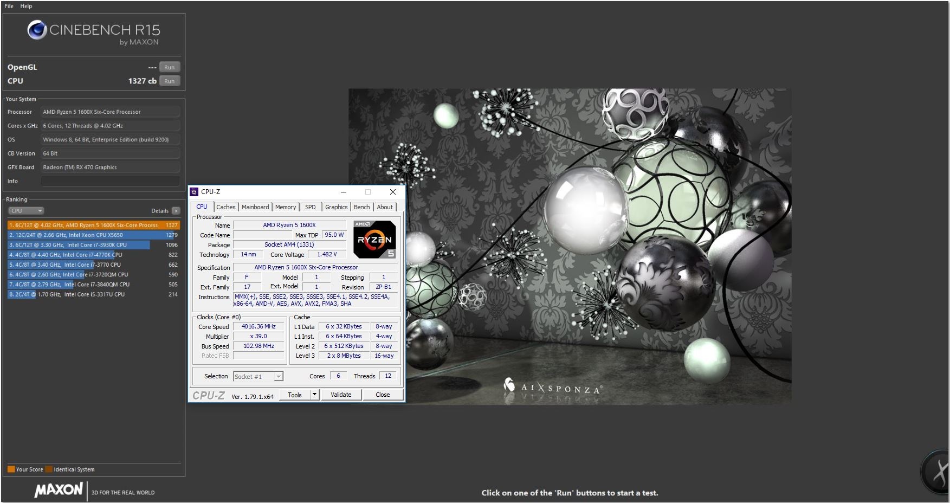Switch to the Bench tab
Viewport: 950px width, 503px height.
[361, 207]
